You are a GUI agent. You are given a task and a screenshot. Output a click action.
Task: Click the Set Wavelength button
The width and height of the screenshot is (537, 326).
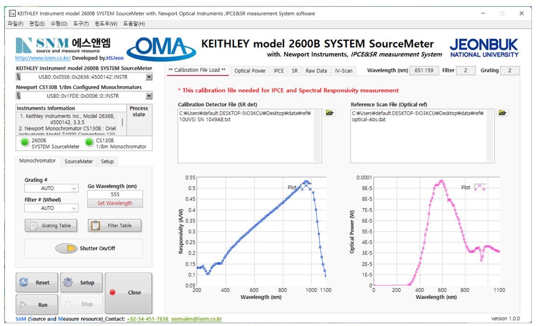click(115, 203)
